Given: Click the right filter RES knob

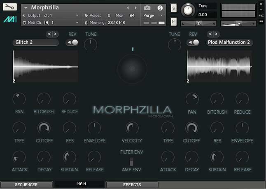Looking at the screenshot, I should point(217,128).
